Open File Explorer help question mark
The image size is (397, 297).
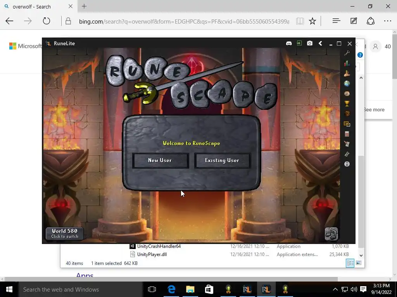click(360, 55)
